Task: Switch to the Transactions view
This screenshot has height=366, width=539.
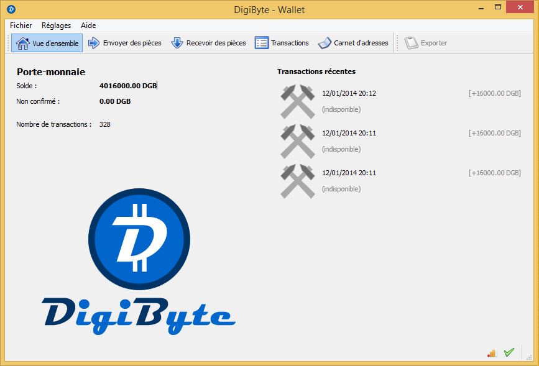Action: (x=282, y=43)
